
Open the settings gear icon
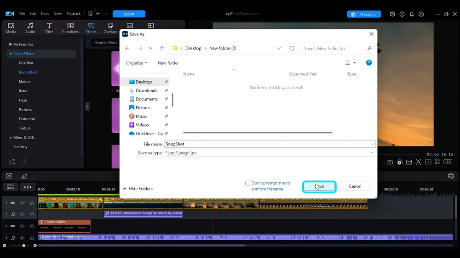tap(392, 14)
